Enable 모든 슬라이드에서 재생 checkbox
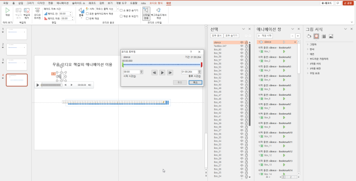356x181 pixels. point(87,14)
